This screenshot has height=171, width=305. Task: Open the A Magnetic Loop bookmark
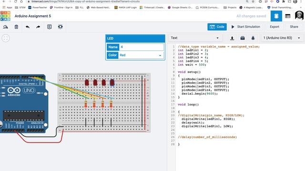(x=251, y=8)
